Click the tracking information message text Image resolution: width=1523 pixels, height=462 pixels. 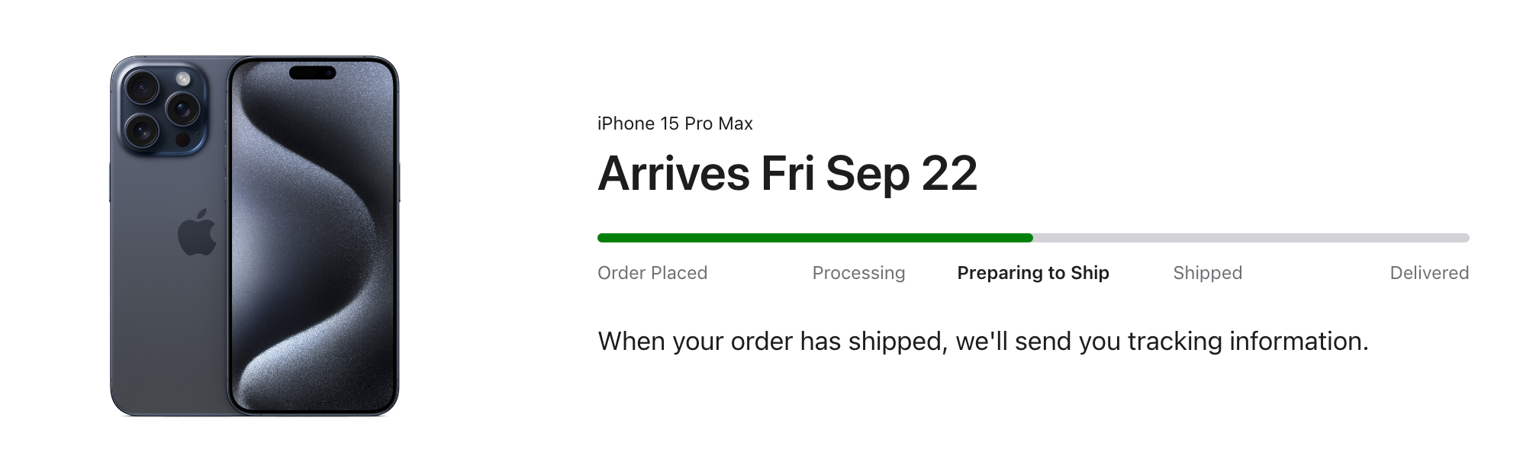point(983,341)
